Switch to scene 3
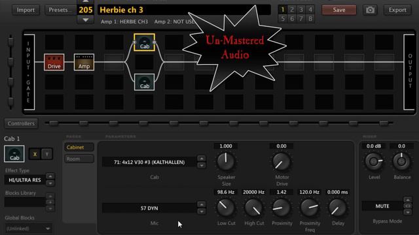419x235 pixels. (x=301, y=10)
